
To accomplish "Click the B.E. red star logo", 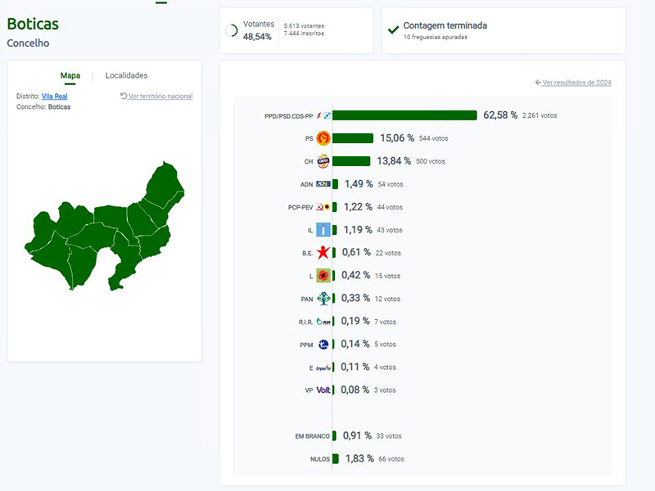I will pos(323,253).
